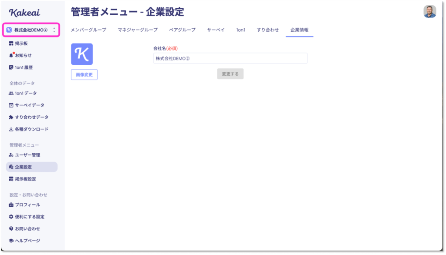Open the 株式会社DEMO② company switcher
The image size is (446, 255).
click(31, 30)
